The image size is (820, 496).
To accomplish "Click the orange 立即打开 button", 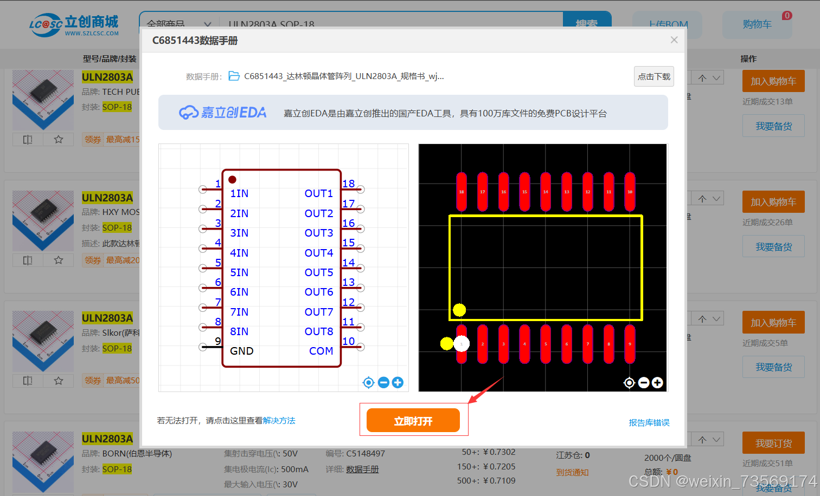I will click(413, 420).
